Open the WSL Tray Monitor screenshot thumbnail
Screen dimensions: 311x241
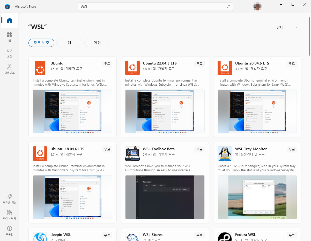coord(257,197)
